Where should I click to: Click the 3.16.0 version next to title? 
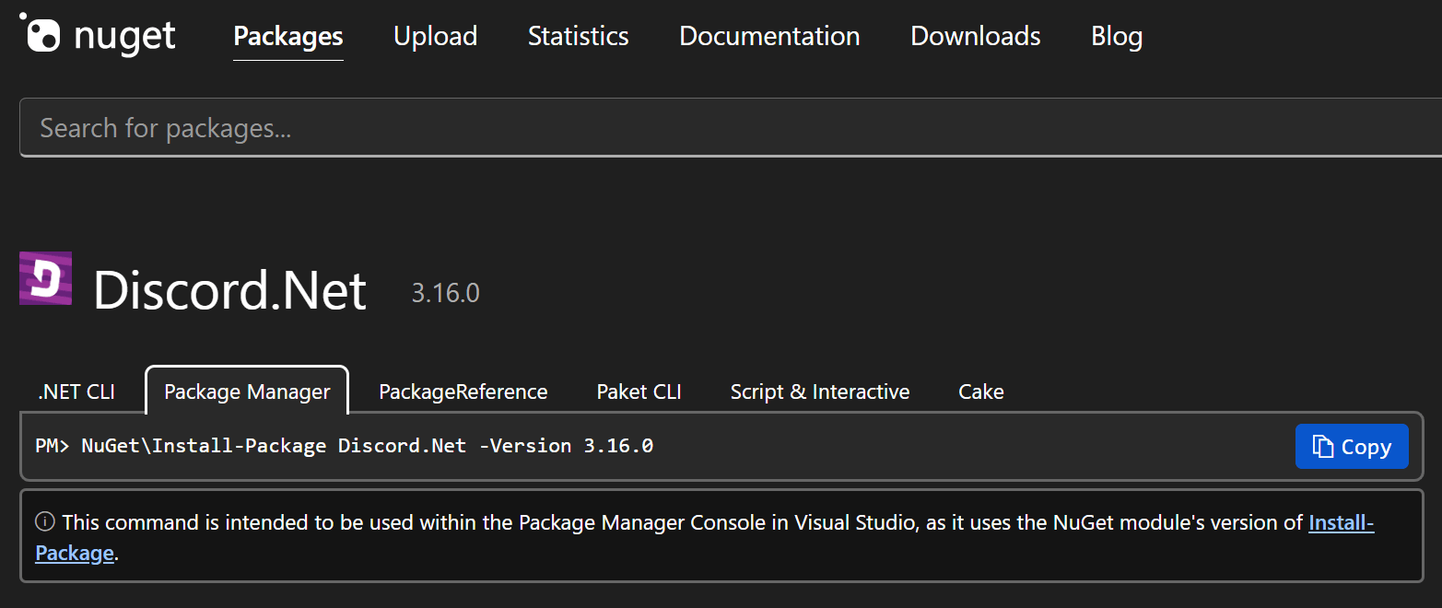tap(446, 293)
